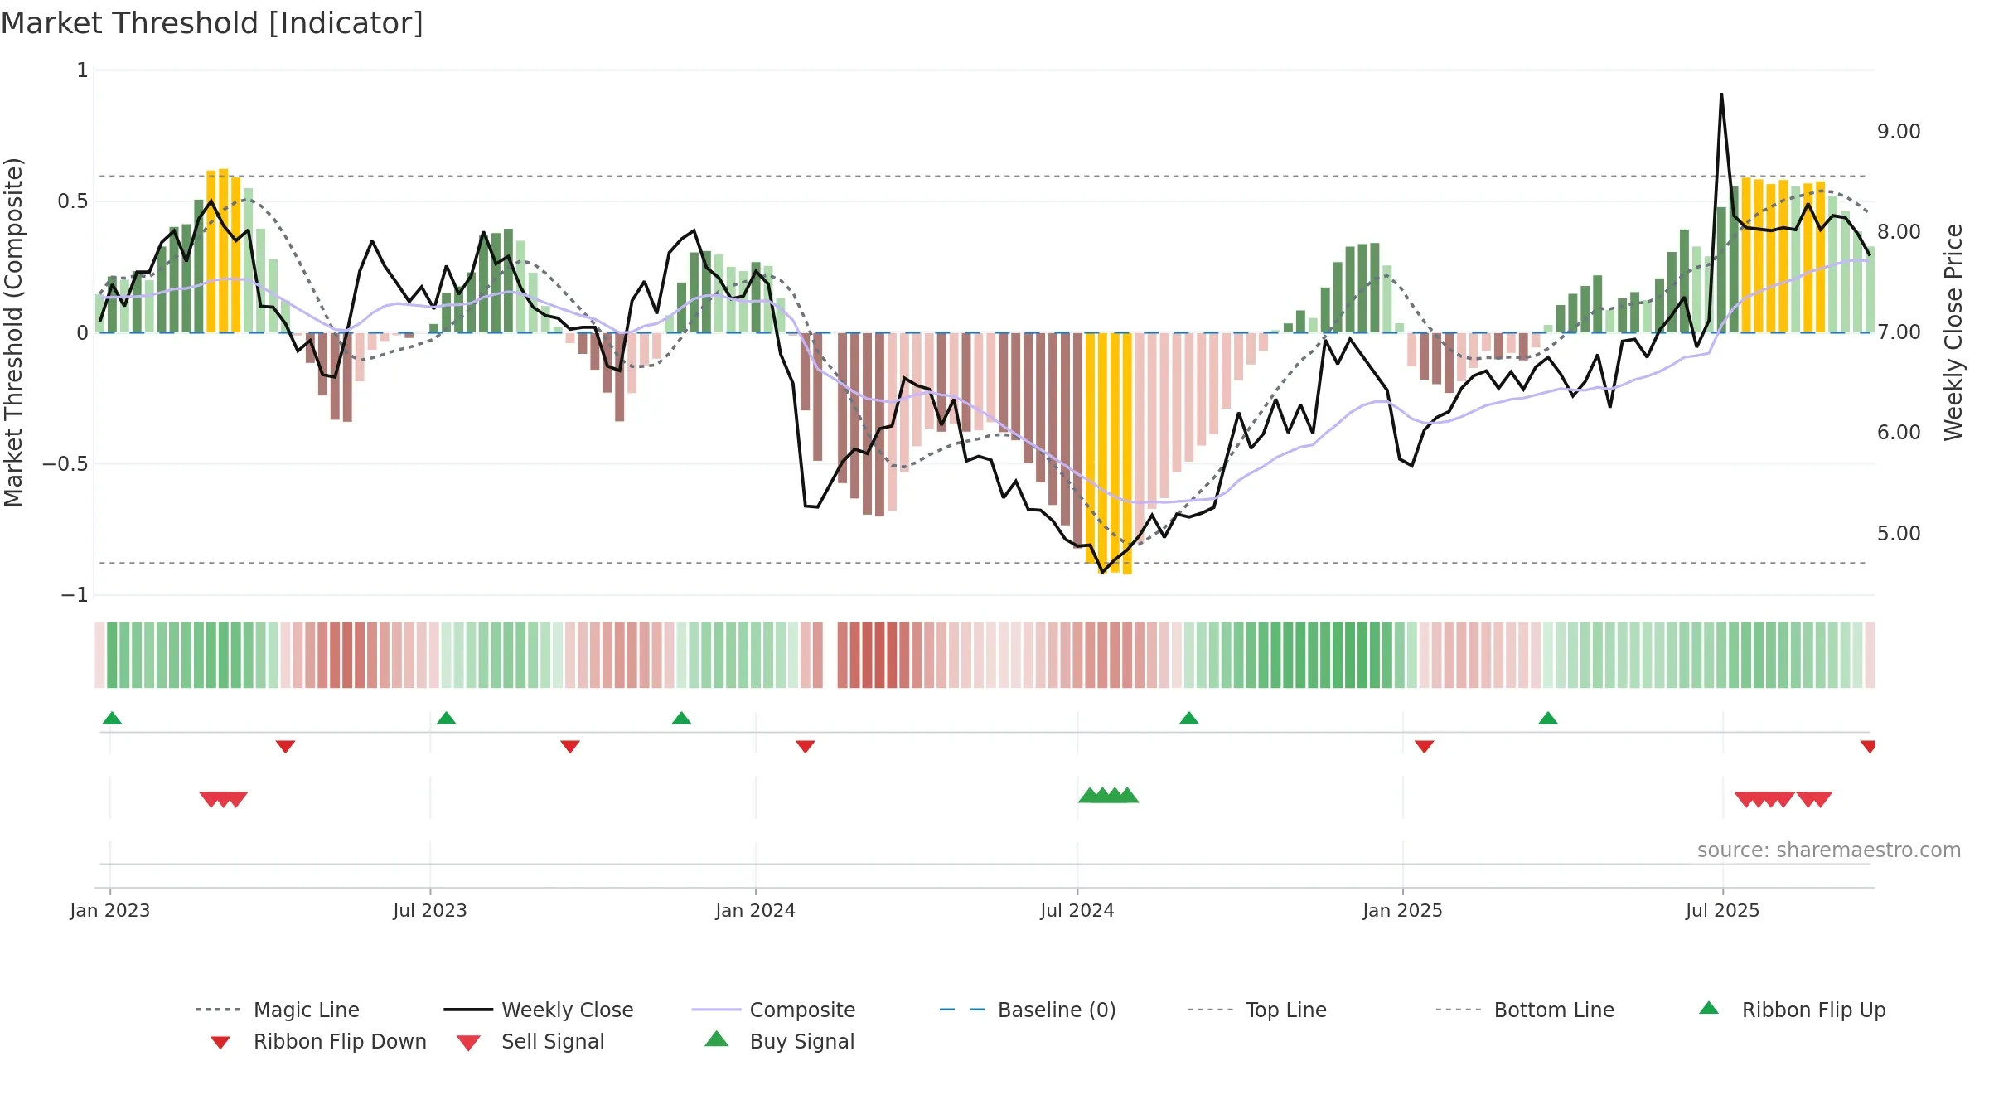Click the Jan 2025 x-axis label
The image size is (1989, 1119).
pos(1402,910)
